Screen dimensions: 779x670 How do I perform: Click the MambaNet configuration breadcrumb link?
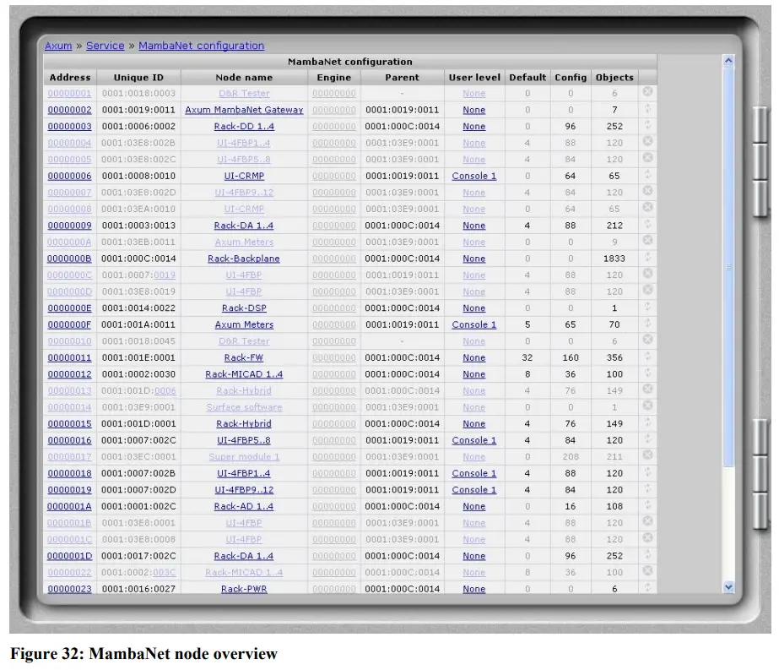pyautogui.click(x=201, y=46)
